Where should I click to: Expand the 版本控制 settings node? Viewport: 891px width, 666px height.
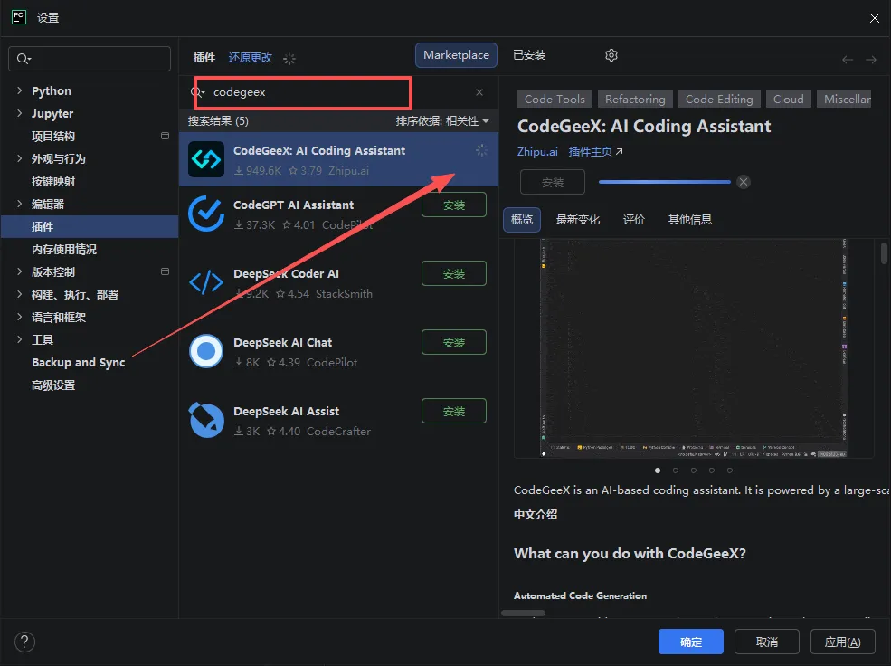[x=20, y=271]
